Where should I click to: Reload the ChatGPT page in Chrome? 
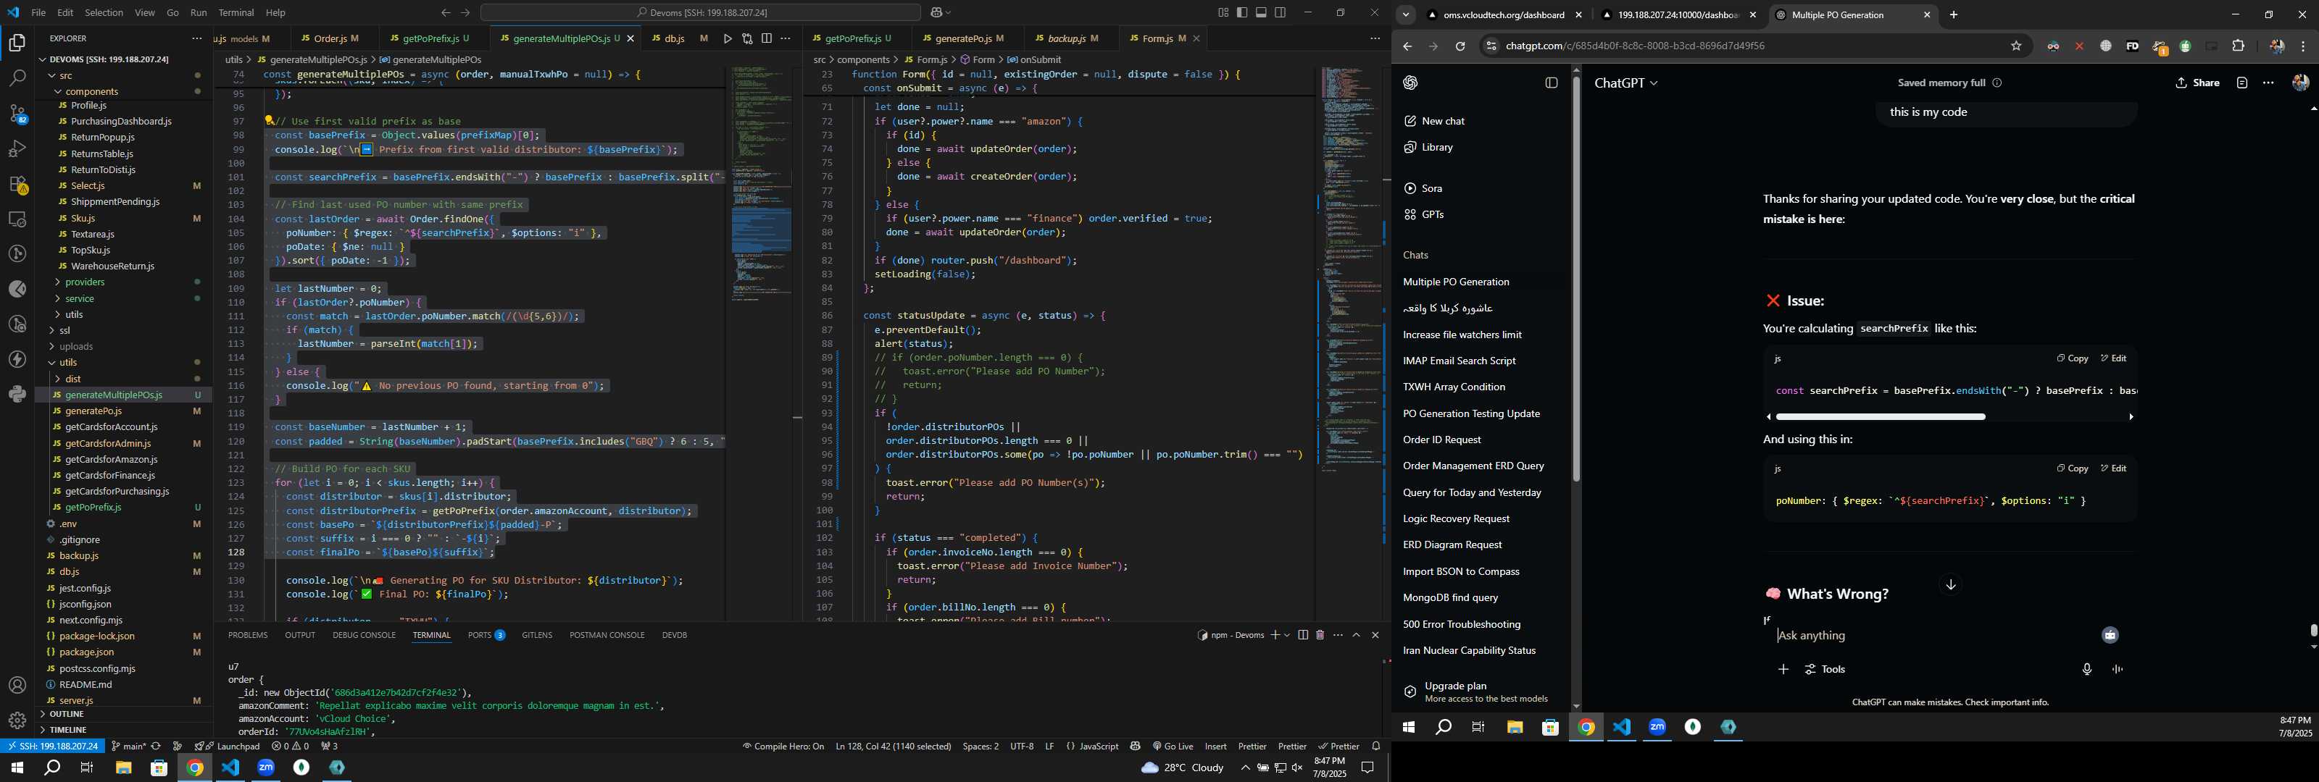[x=1460, y=46]
